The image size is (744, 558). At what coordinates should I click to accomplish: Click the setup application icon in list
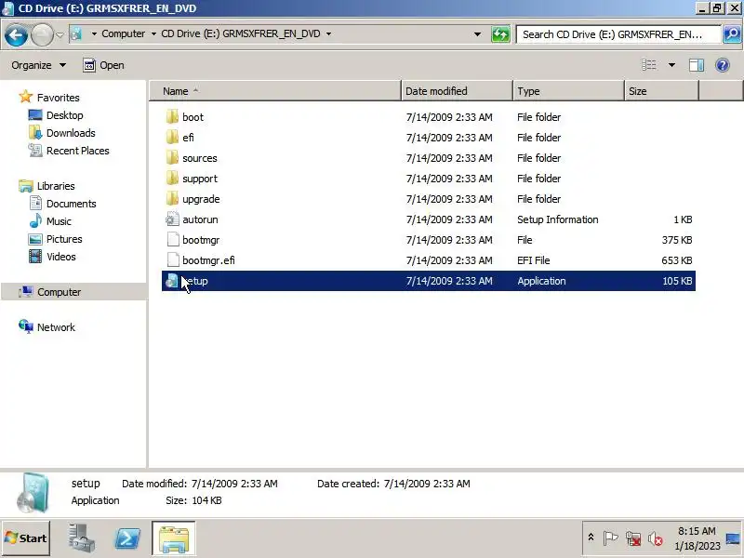pos(172,281)
